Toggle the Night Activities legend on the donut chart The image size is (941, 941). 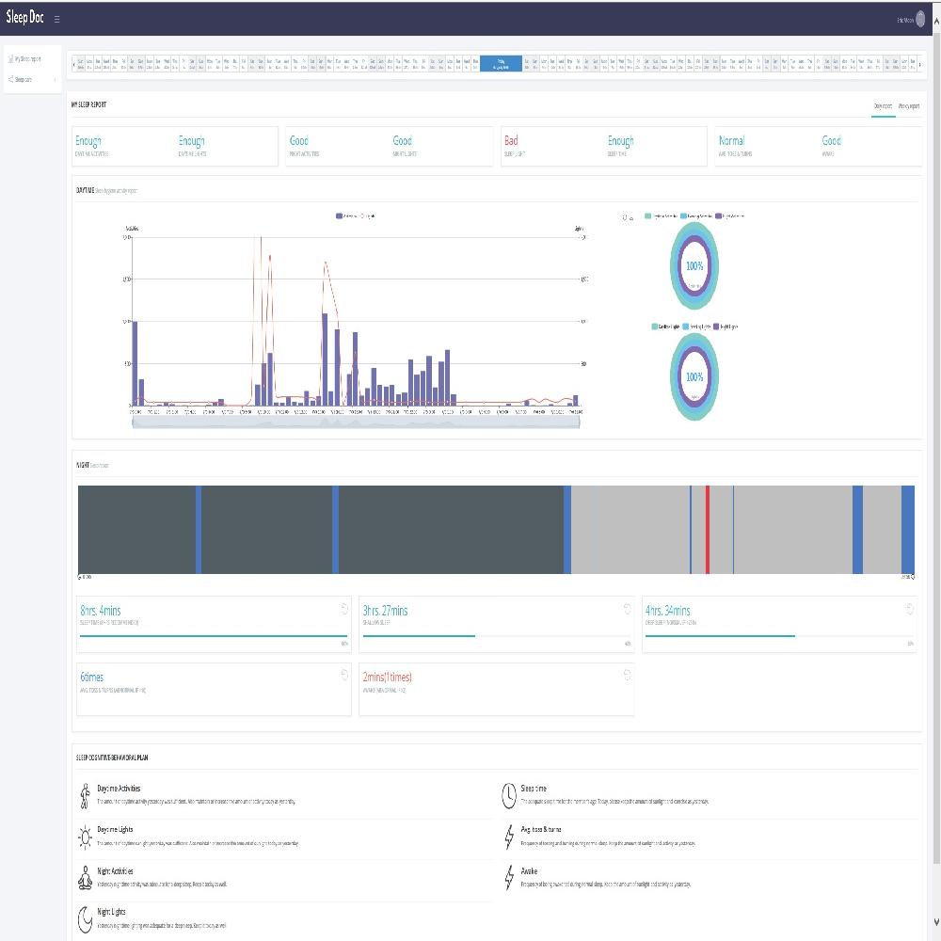[729, 216]
